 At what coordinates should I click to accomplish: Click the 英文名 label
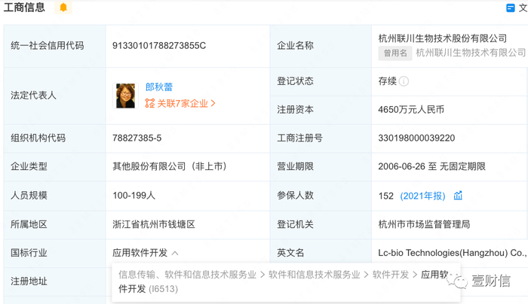click(290, 253)
